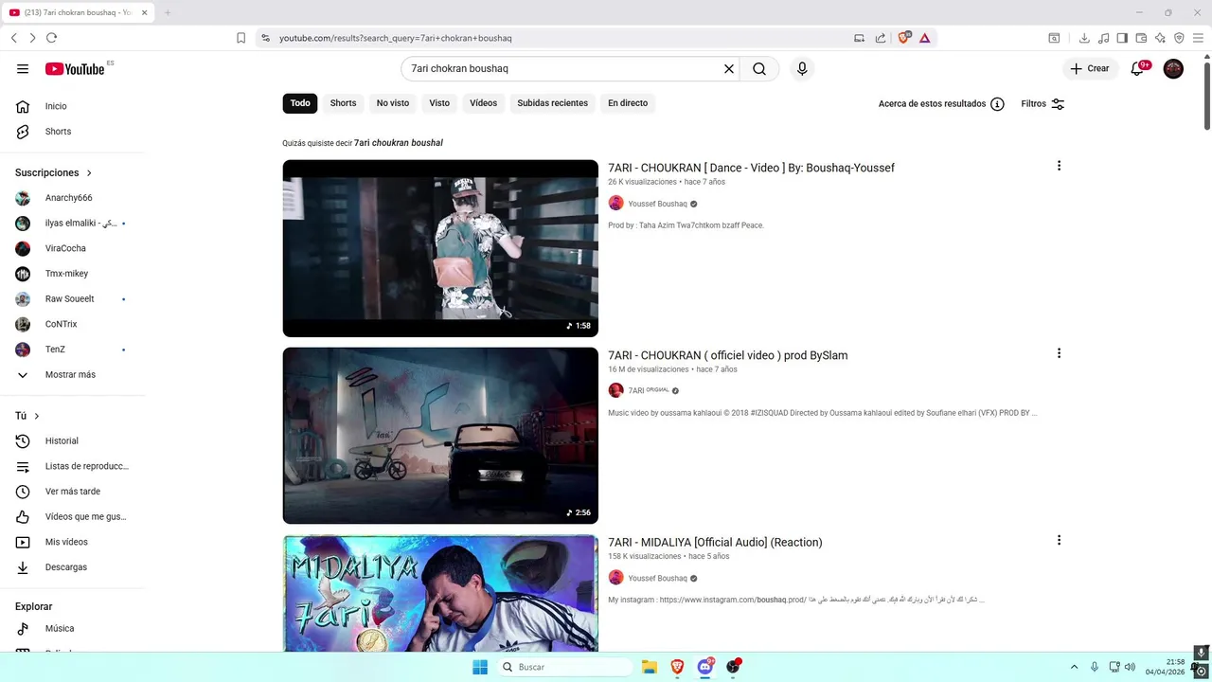The width and height of the screenshot is (1212, 682).
Task: Expand the Tú section
Action: (x=27, y=416)
